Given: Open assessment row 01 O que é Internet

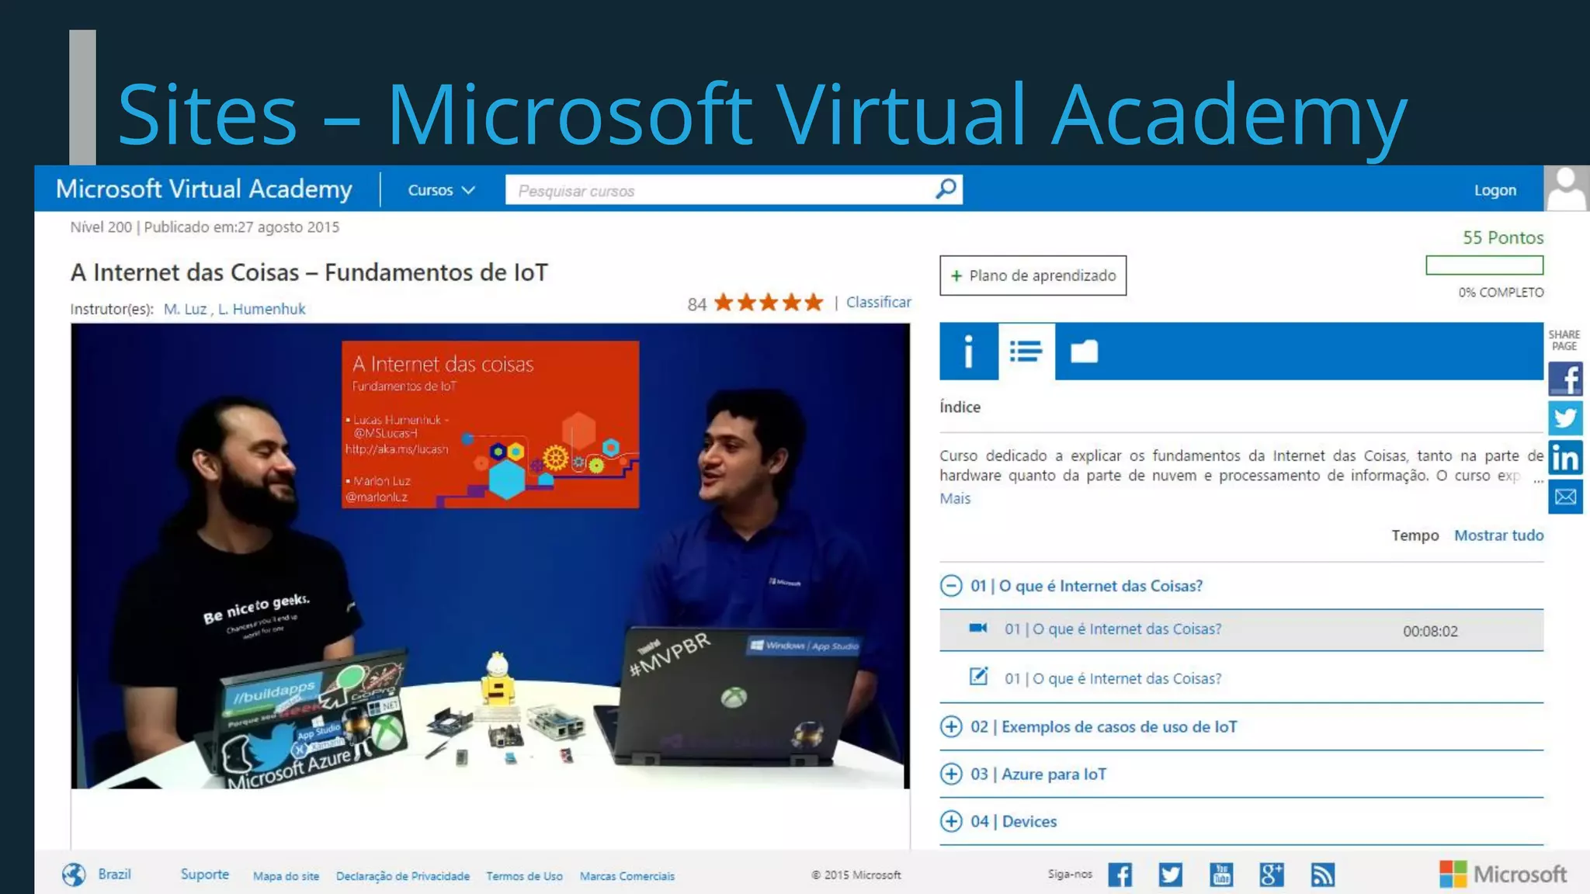Looking at the screenshot, I should (x=1241, y=677).
